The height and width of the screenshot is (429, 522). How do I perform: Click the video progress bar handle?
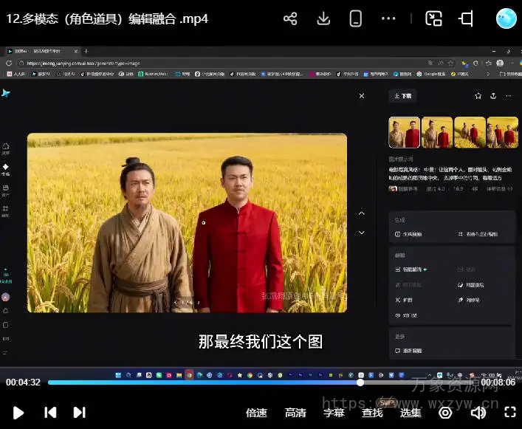click(360, 382)
